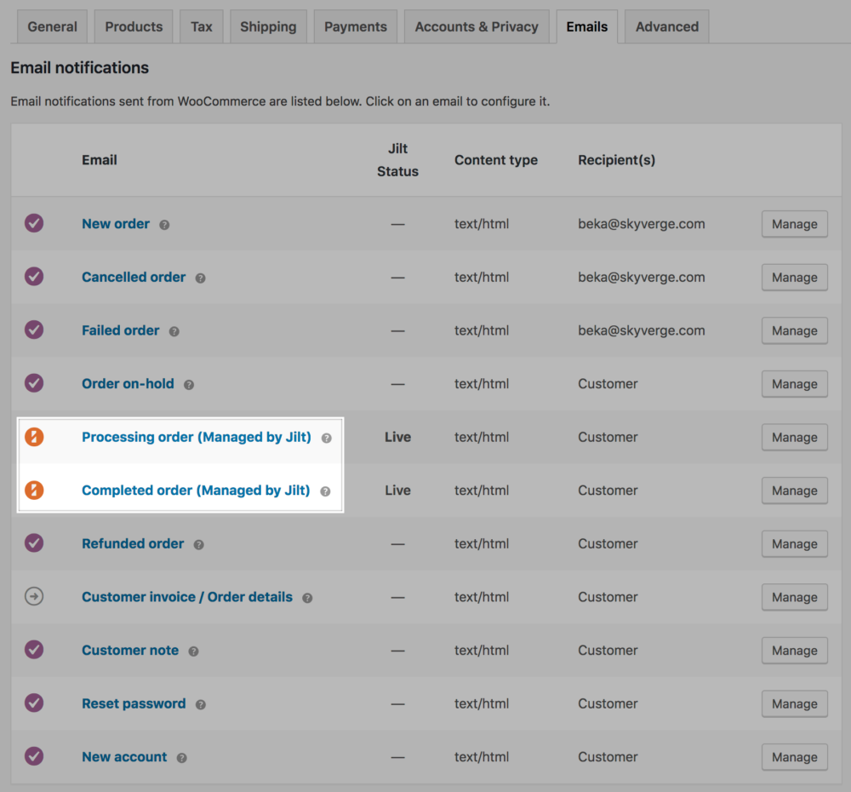This screenshot has width=851, height=792.
Task: Open Customer invoice / Order details link
Action: click(187, 596)
